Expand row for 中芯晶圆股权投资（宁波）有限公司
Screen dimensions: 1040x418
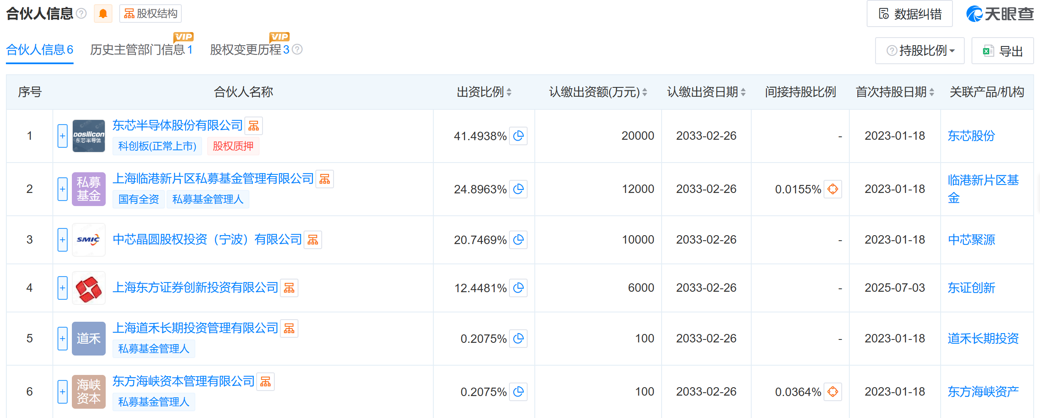coord(62,239)
